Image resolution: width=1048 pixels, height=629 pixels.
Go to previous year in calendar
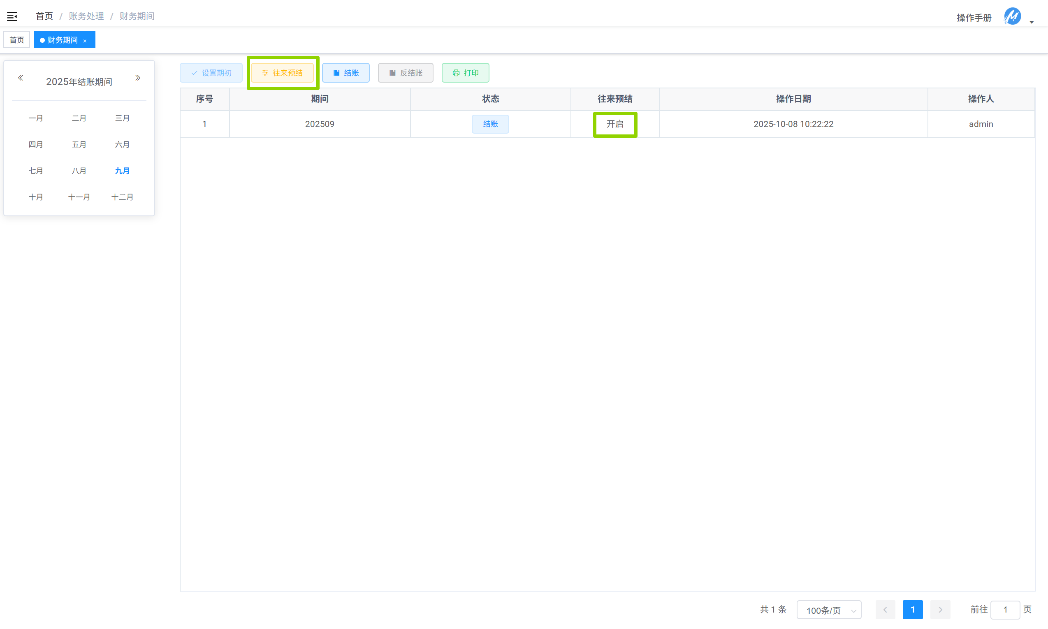pos(20,78)
